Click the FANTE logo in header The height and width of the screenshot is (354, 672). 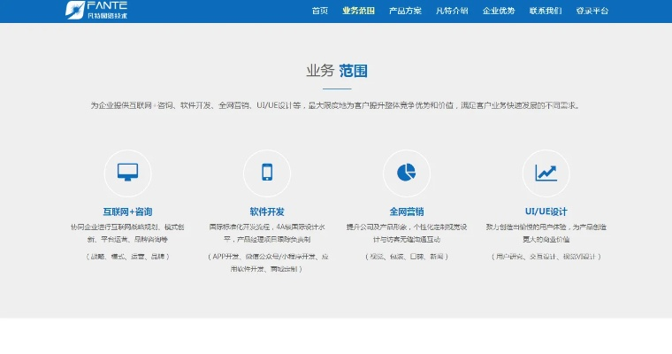95,11
